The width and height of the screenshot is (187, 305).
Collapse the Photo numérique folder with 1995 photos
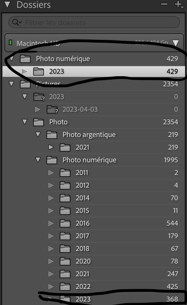point(38,160)
